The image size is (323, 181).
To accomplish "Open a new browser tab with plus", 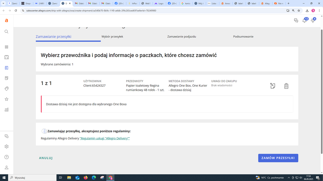I will pos(288,4).
